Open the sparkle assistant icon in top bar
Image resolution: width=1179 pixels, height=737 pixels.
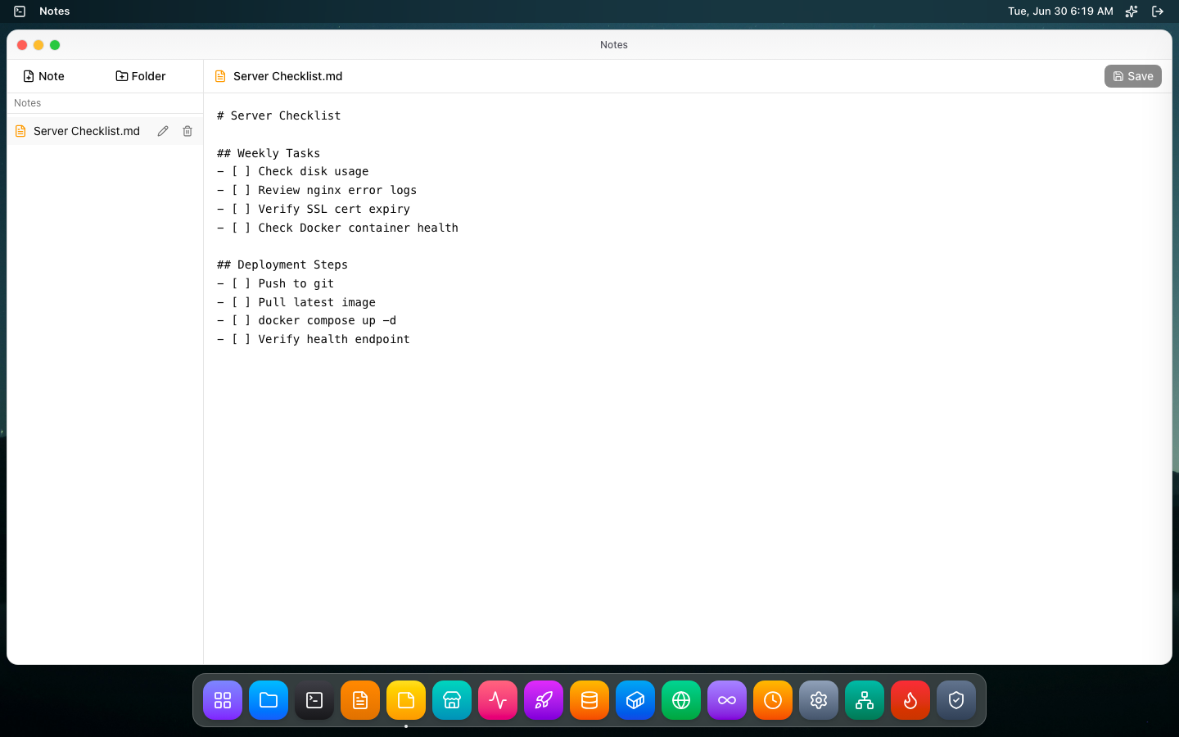(x=1132, y=11)
